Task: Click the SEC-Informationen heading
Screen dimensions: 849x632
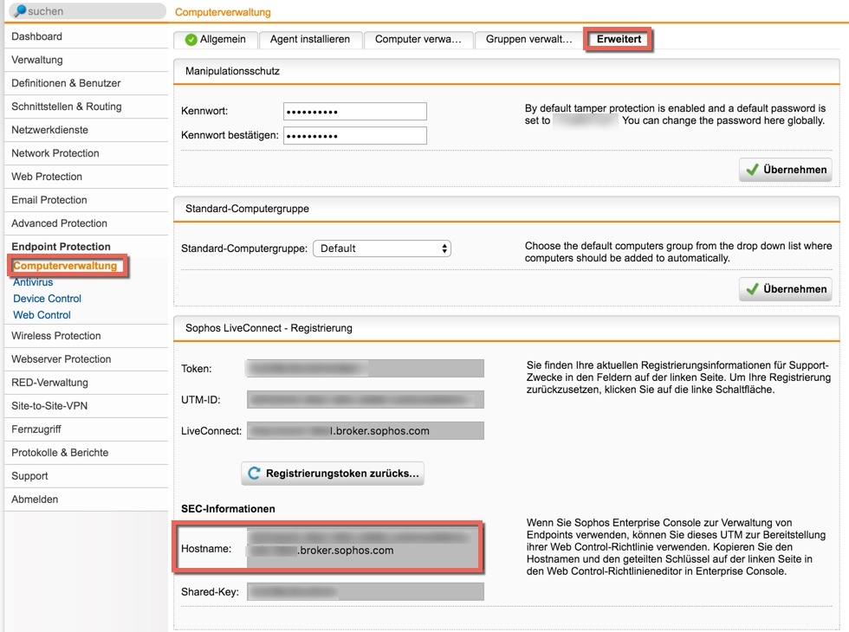Action: pos(228,509)
